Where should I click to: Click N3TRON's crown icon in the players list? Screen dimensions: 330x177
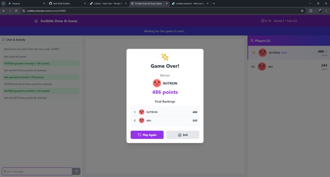[x=253, y=53]
